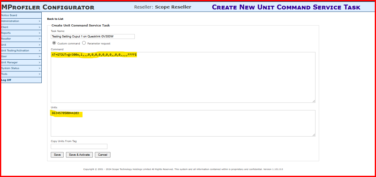This screenshot has height=177, width=376.
Task: Expand the Administration menu
Action: [x=21, y=21]
